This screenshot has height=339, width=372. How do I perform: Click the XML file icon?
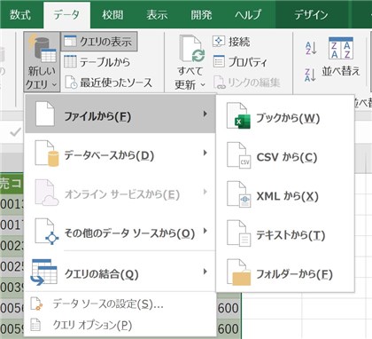238,194
